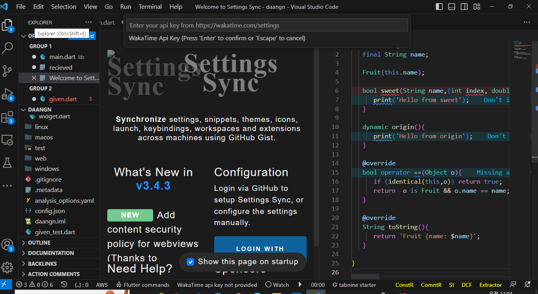Open the recieved editor entry

click(x=59, y=67)
